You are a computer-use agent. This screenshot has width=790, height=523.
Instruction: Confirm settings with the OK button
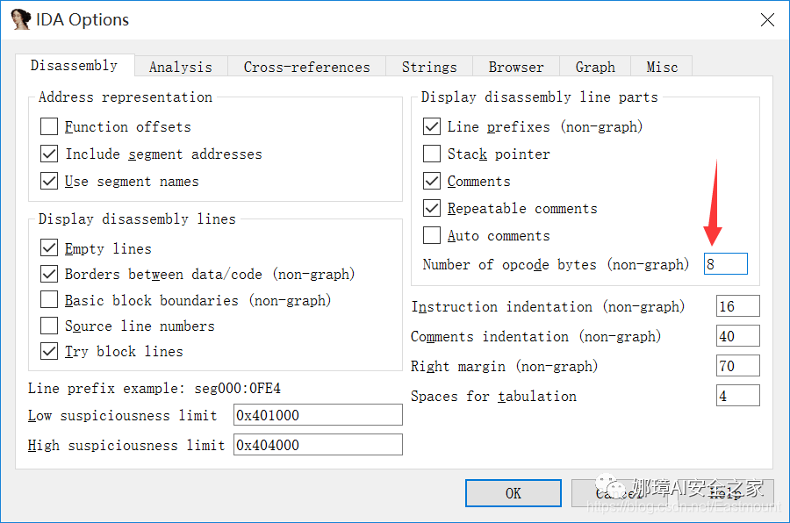[x=513, y=493]
